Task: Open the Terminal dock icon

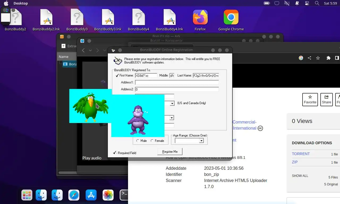Action: click(x=124, y=195)
